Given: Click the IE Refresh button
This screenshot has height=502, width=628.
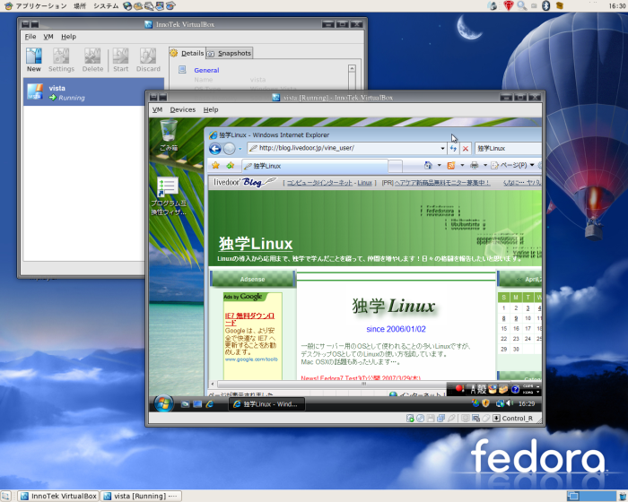Looking at the screenshot, I should point(453,149).
